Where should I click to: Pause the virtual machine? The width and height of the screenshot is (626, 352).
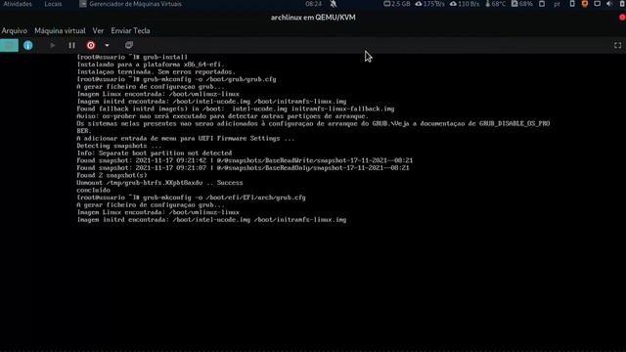tap(71, 45)
